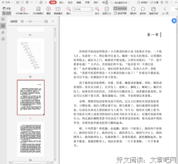Open the bottom sidebar convert panel icon
The image size is (178, 164).
click(x=3, y=39)
